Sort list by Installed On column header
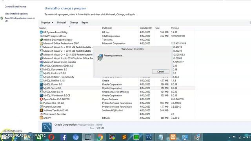Screen dimensions: 251x141 coord(146,28)
